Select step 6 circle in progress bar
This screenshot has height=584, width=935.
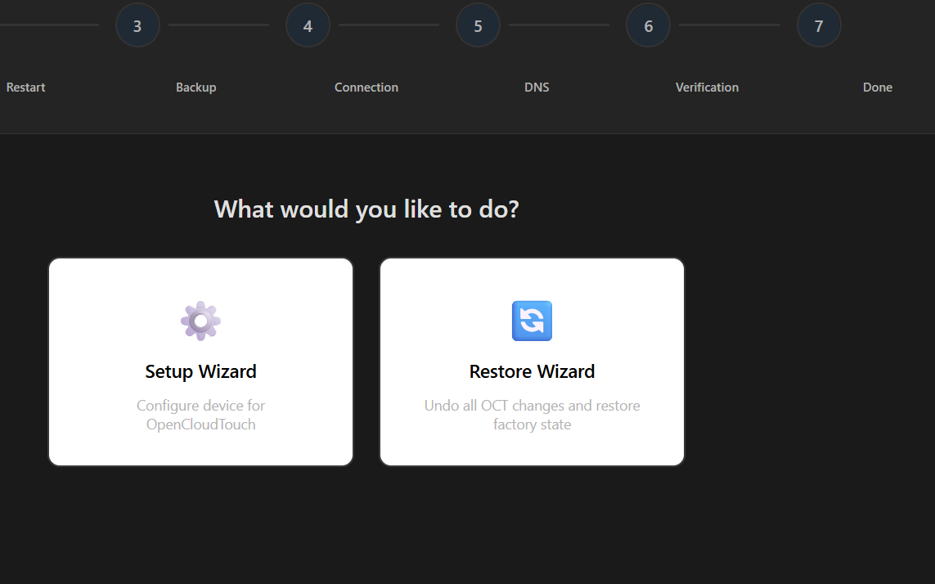pyautogui.click(x=648, y=25)
